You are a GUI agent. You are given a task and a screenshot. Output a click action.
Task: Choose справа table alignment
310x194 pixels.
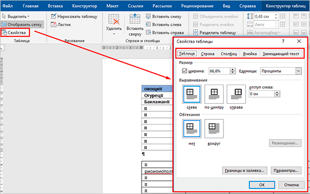[236, 94]
